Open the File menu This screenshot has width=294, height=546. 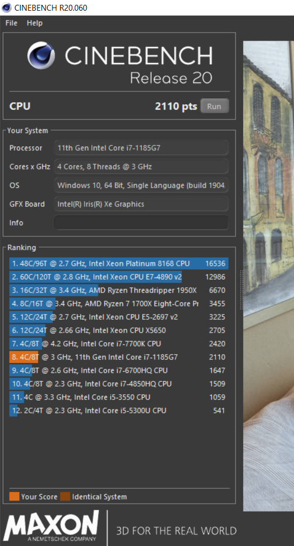pyautogui.click(x=11, y=23)
